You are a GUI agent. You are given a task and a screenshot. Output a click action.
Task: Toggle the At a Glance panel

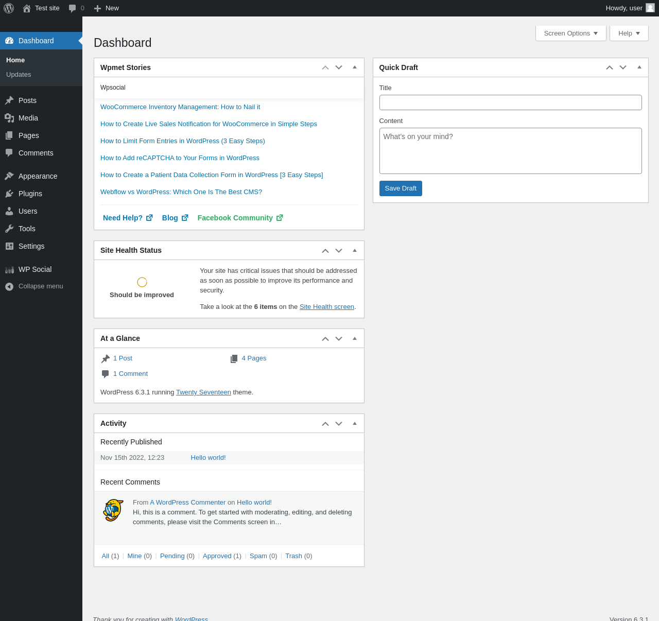coord(355,338)
